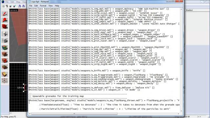Select the Apply Decals tool in Hammer
This screenshot has width=210, height=118.
pos(5,60)
